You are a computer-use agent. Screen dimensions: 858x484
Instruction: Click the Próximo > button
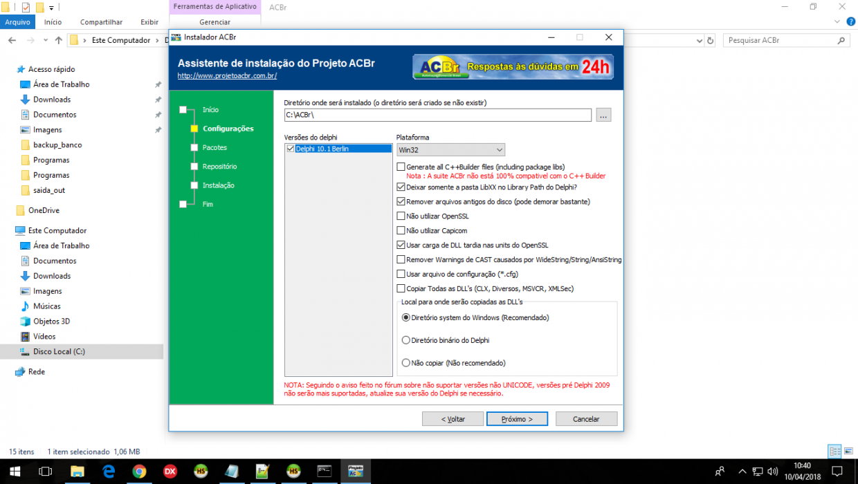[x=518, y=419]
